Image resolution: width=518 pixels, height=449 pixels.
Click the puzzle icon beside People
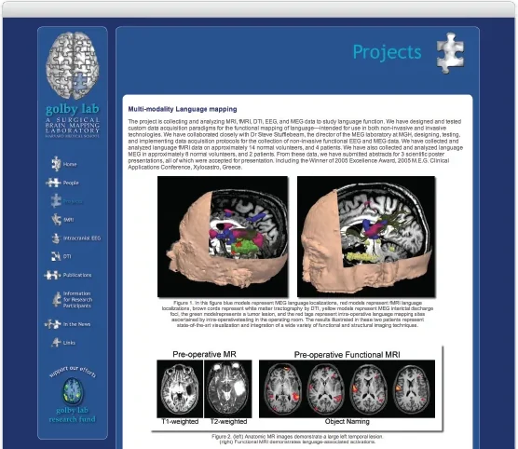tap(53, 183)
